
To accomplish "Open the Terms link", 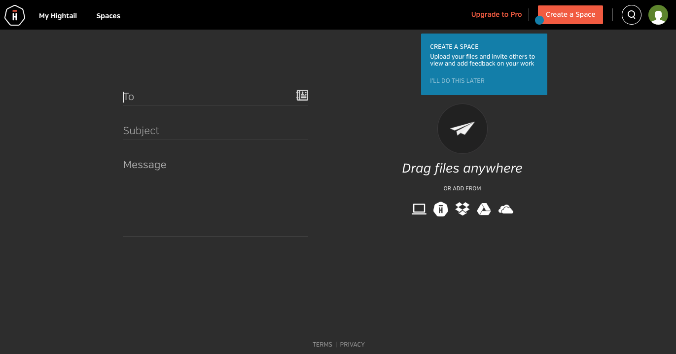I will coord(322,345).
